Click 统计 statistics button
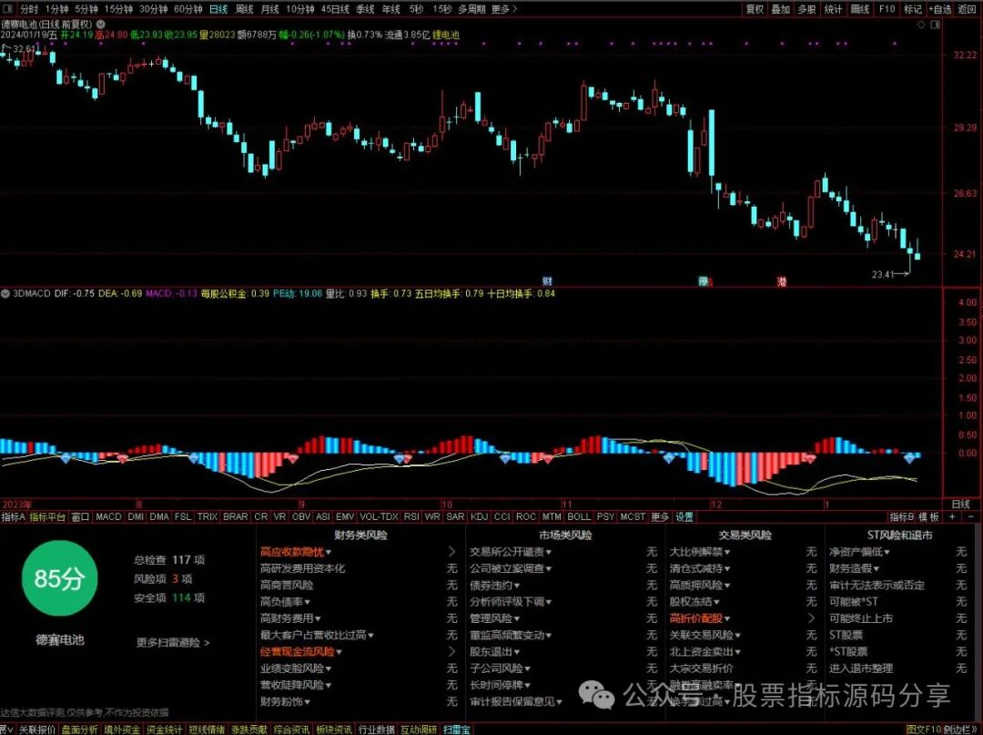983x735 pixels. point(833,9)
